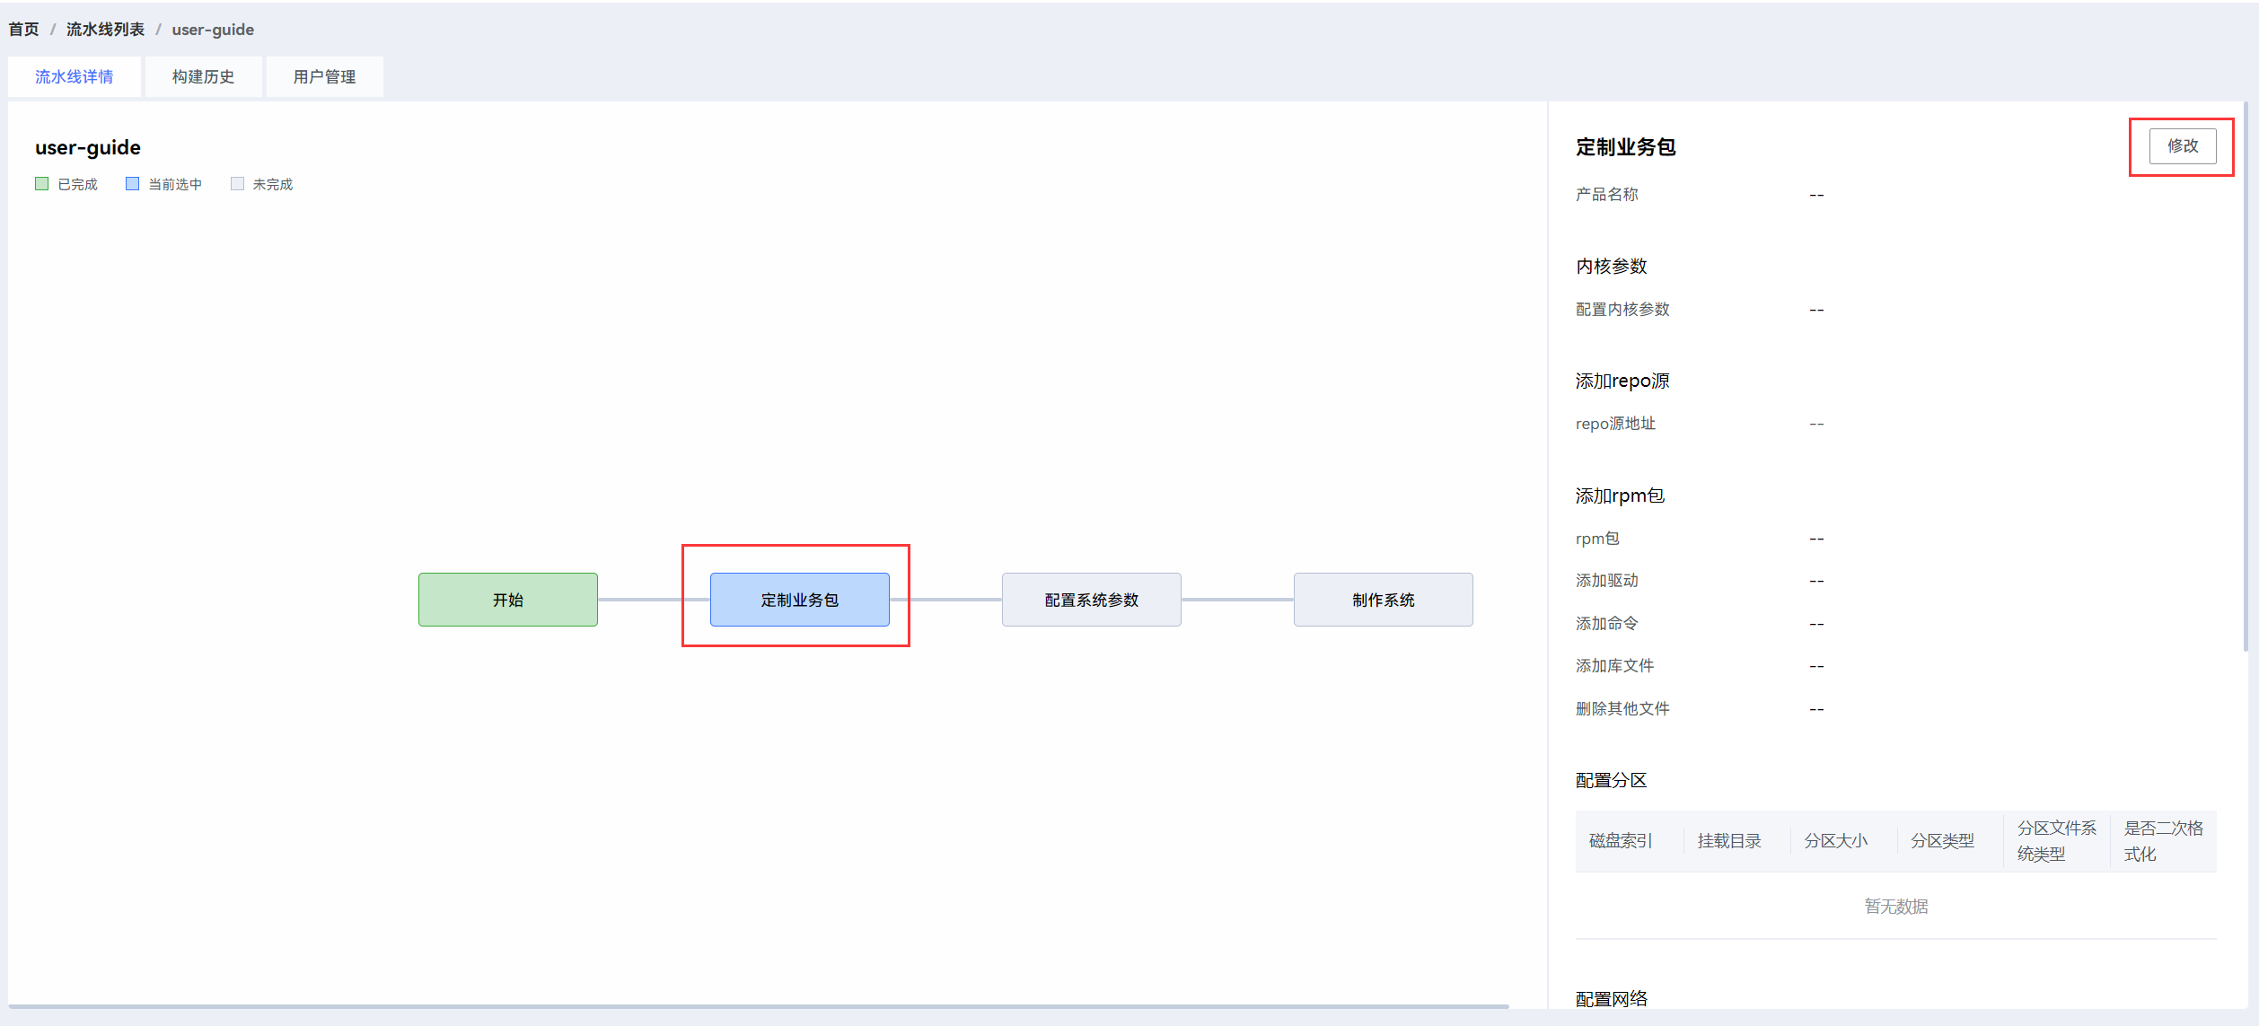Select the 开始 pipeline node
2259x1026 pixels.
coord(507,600)
